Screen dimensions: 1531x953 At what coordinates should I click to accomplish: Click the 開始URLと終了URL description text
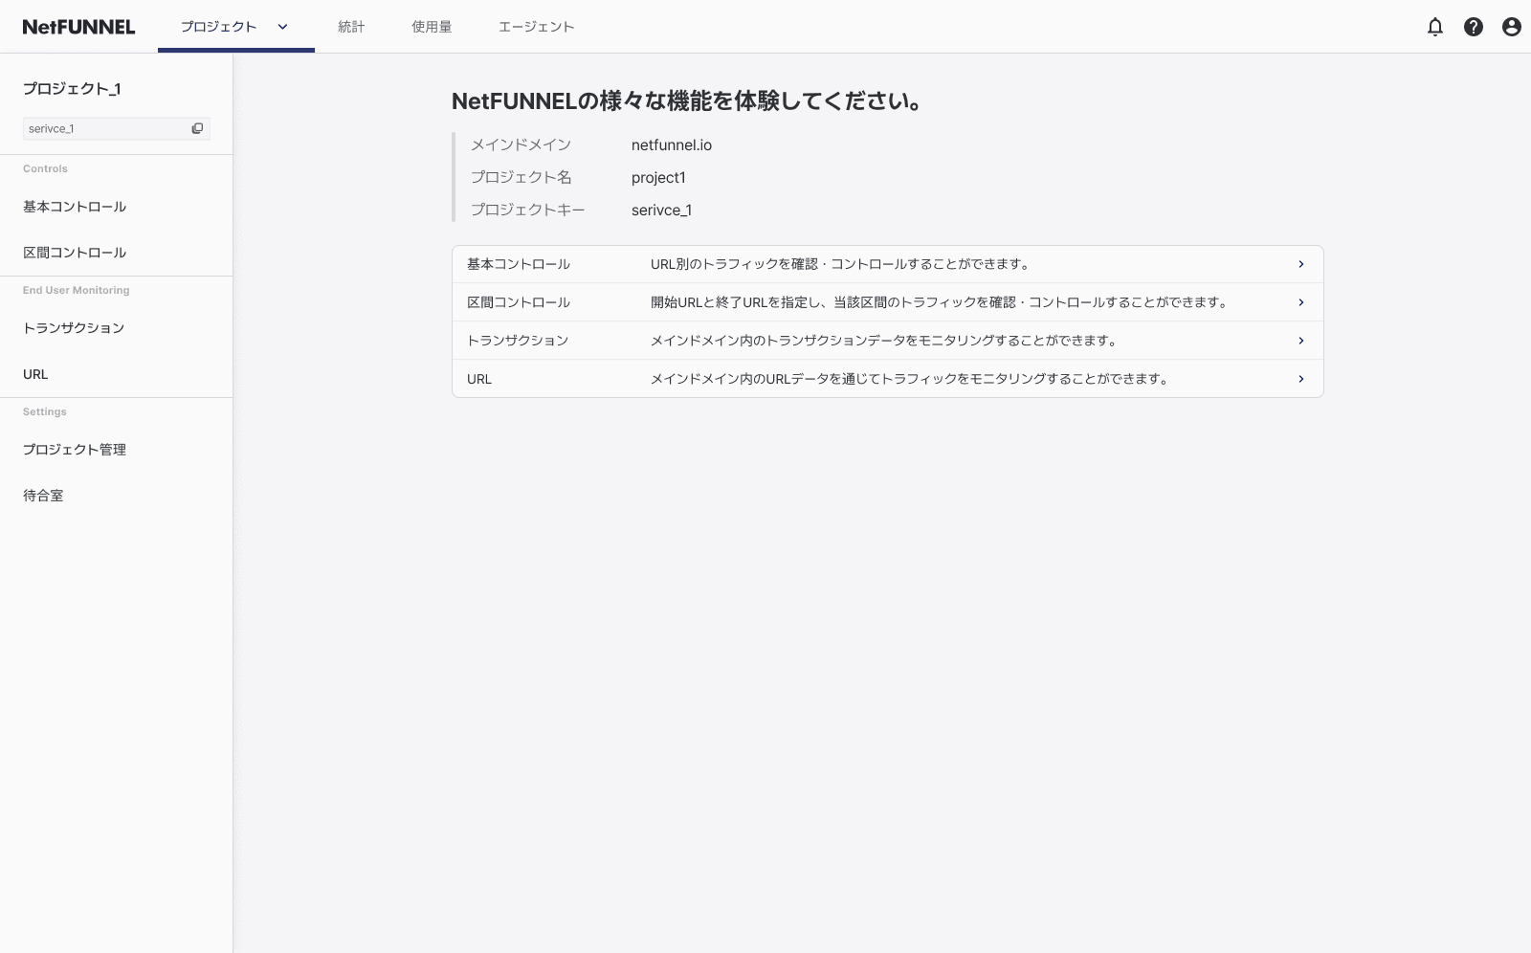click(940, 302)
